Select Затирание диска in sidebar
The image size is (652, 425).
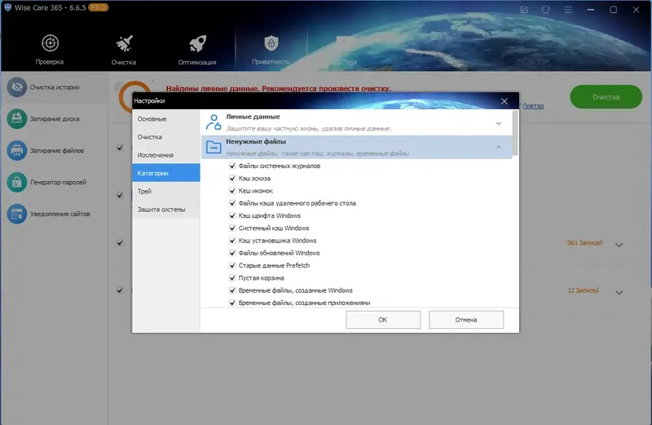[x=54, y=119]
